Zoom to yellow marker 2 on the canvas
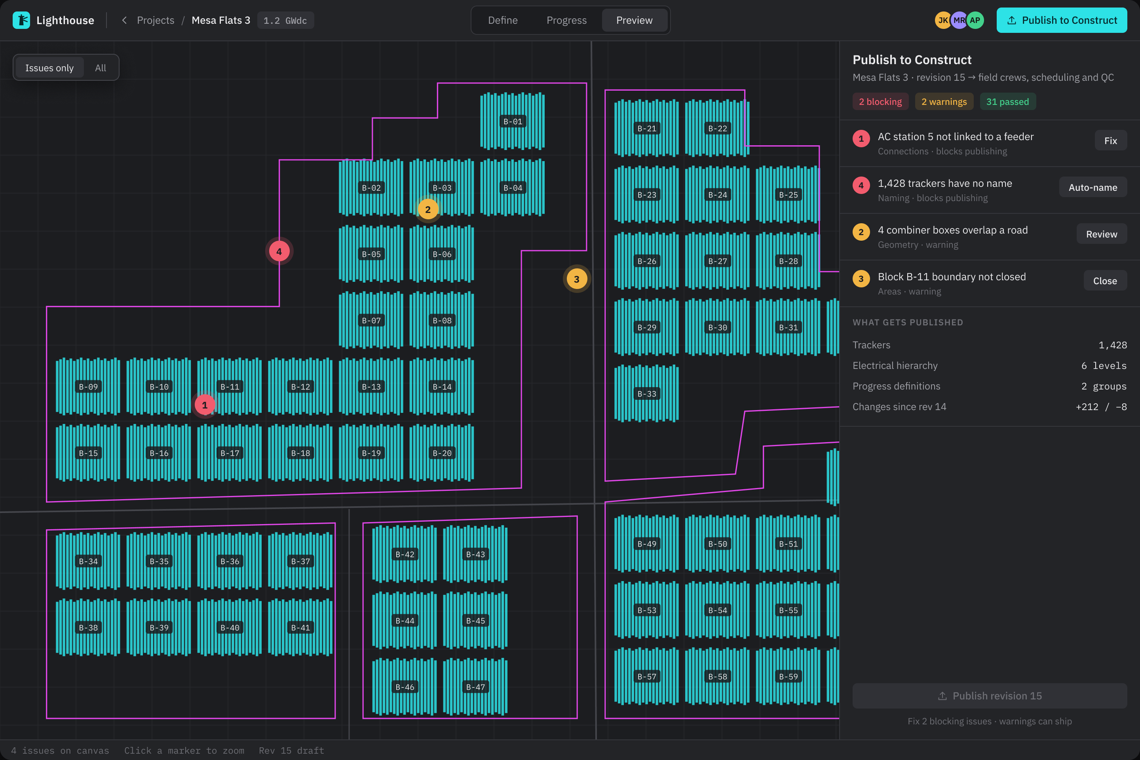 point(427,209)
